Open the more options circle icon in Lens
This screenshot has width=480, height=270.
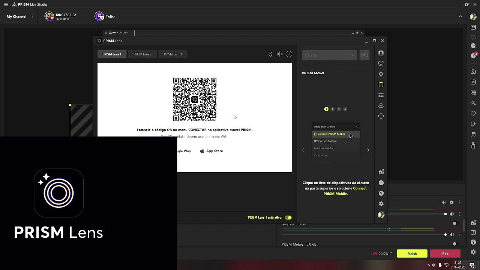(x=381, y=116)
